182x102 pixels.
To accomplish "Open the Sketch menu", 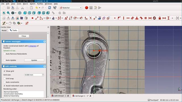I will pos(32,4).
